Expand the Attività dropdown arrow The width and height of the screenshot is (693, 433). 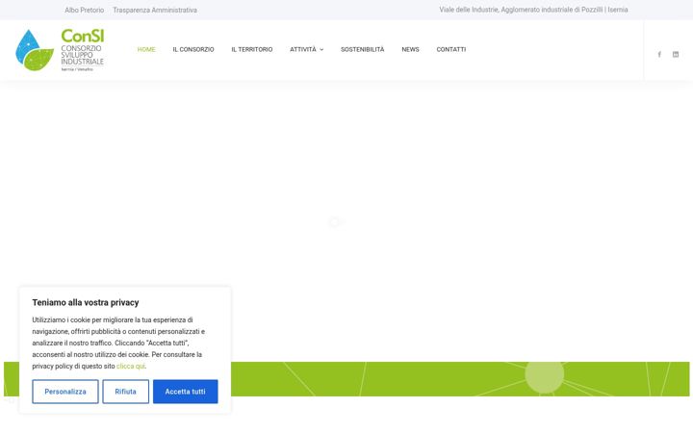pyautogui.click(x=321, y=49)
